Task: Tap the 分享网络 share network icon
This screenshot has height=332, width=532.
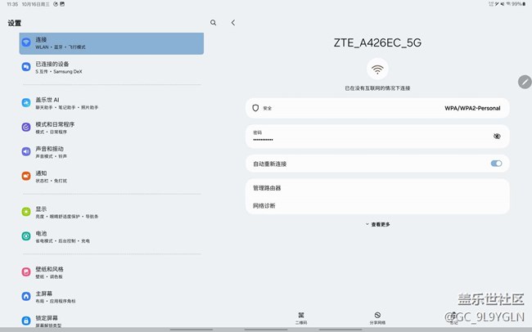Action: tap(377, 317)
